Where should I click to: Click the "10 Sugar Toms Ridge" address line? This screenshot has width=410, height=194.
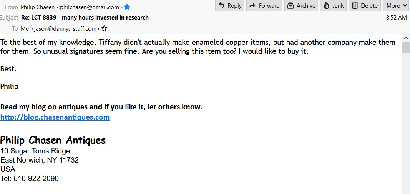(35, 151)
